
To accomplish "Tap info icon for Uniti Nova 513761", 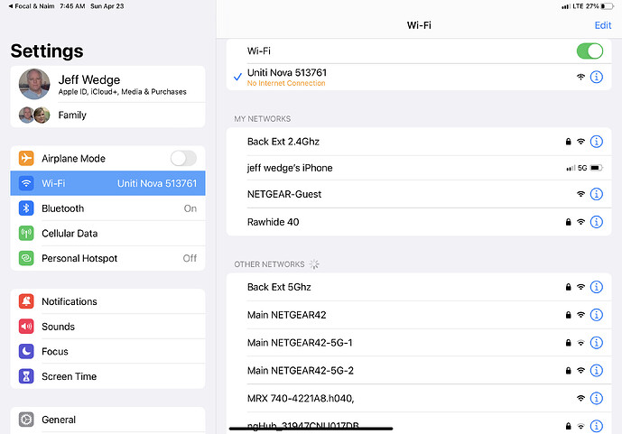I will click(596, 78).
